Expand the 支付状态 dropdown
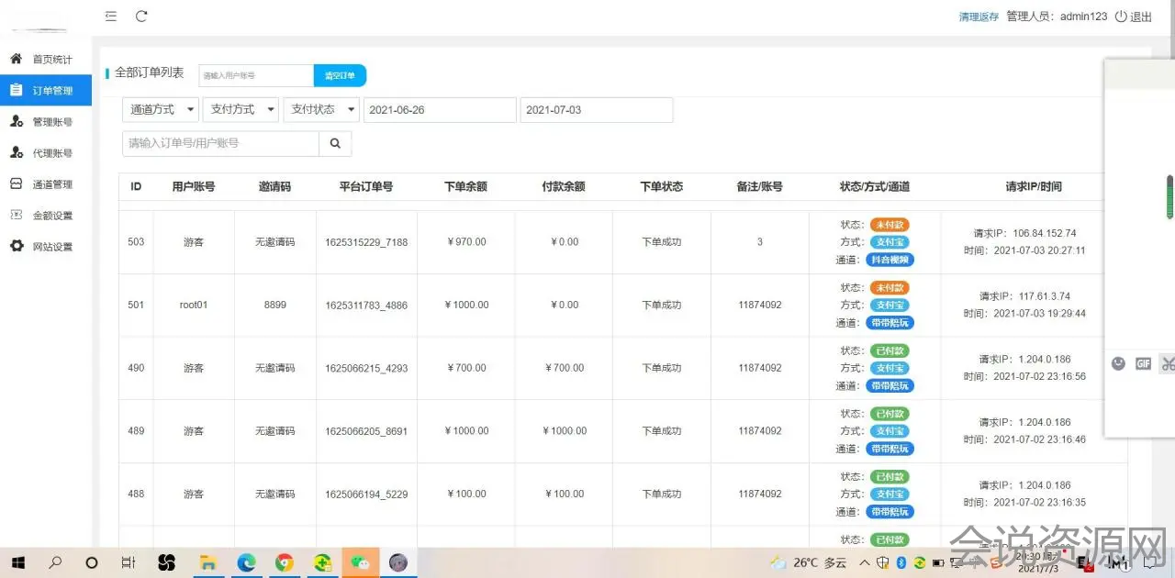 pos(321,109)
